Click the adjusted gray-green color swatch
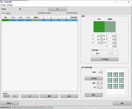This screenshot has width=132, height=109. tap(110, 27)
